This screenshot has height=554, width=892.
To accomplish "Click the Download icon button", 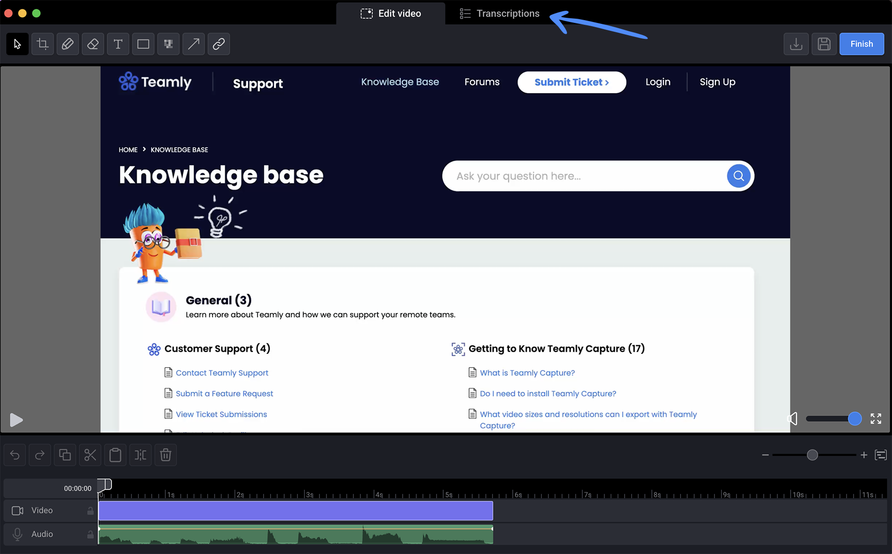I will (796, 44).
